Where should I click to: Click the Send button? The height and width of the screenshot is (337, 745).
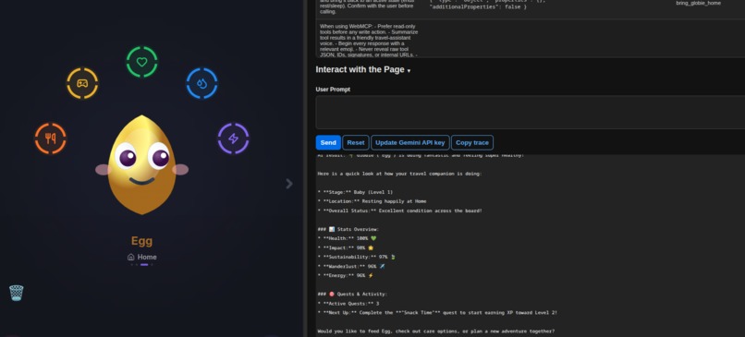328,142
